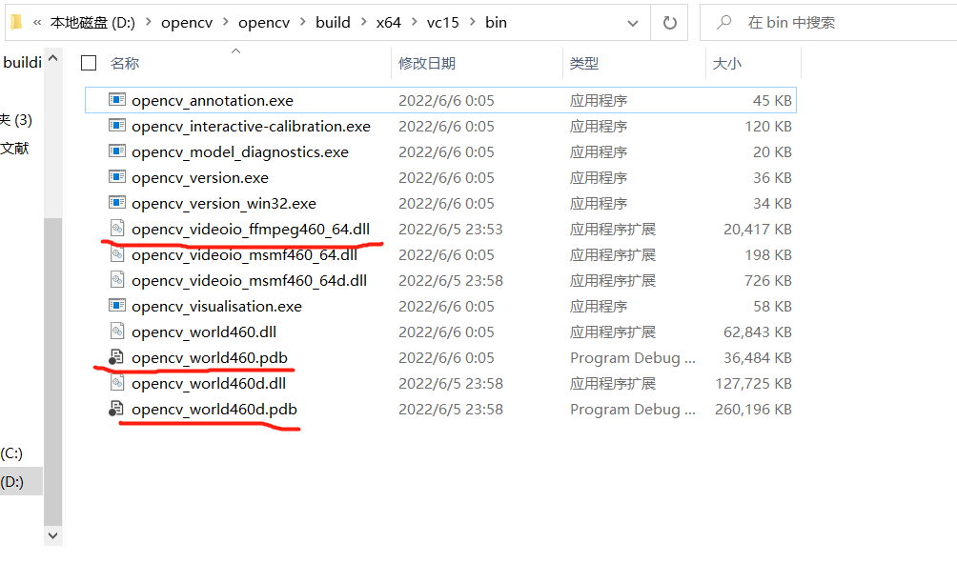This screenshot has width=957, height=563.
Task: Select file name opencv_world460d.dll
Action: [x=209, y=384]
